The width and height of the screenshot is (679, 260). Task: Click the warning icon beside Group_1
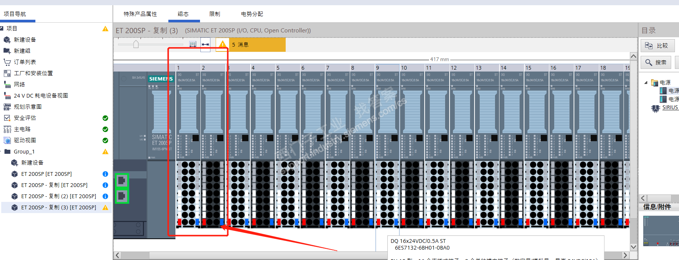[105, 152]
